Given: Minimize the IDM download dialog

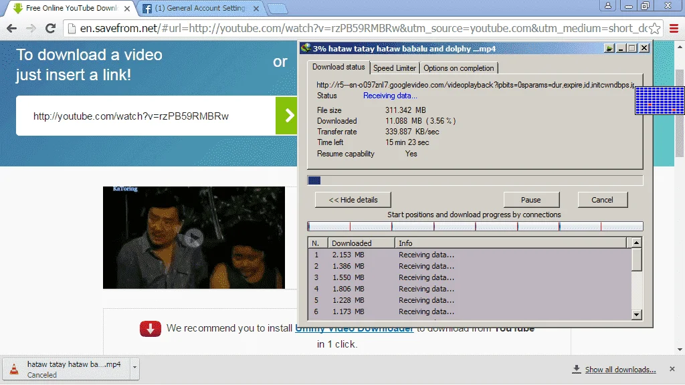Looking at the screenshot, I should (x=621, y=48).
